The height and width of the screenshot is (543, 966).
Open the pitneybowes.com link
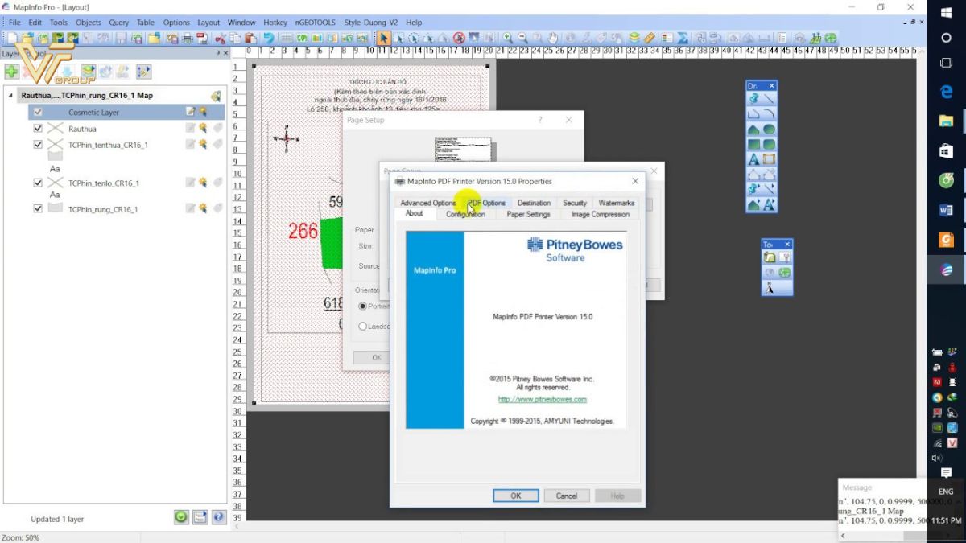(542, 399)
